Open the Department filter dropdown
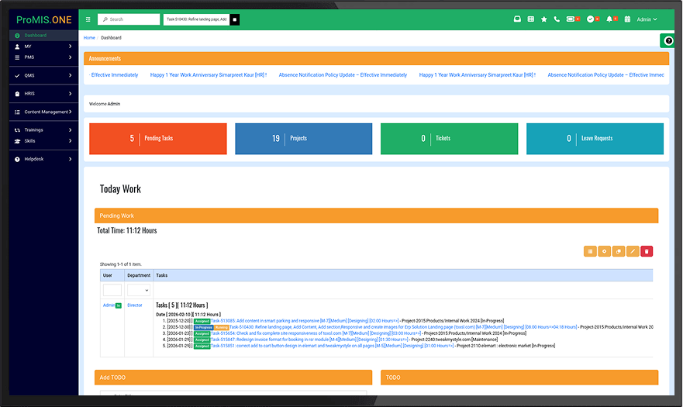The height and width of the screenshot is (407, 683). tap(138, 290)
